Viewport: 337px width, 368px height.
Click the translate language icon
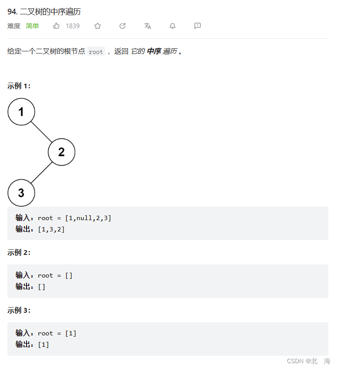[x=147, y=26]
